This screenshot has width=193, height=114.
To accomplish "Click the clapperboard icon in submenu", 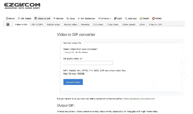I will [8, 24].
